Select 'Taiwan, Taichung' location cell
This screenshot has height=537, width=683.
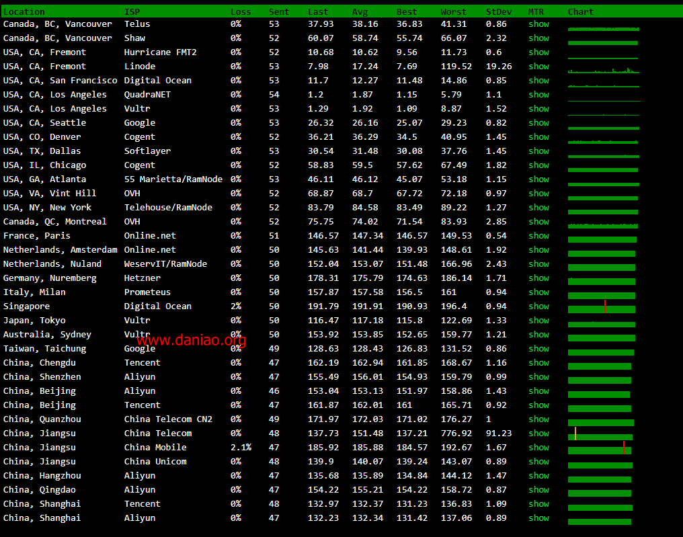pos(44,348)
